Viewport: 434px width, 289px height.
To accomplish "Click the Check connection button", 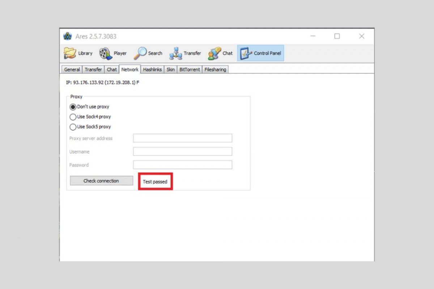I will 101,181.
